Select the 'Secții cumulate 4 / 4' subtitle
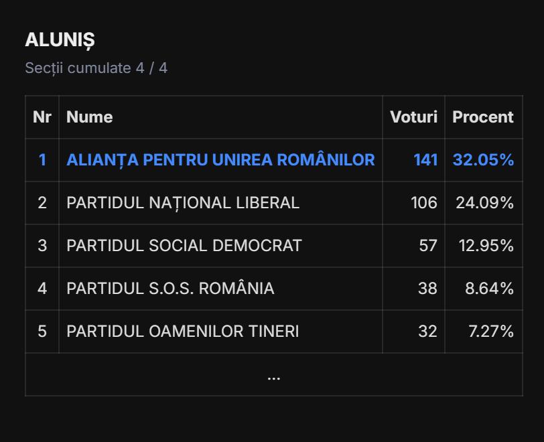544x442 pixels. 96,68
